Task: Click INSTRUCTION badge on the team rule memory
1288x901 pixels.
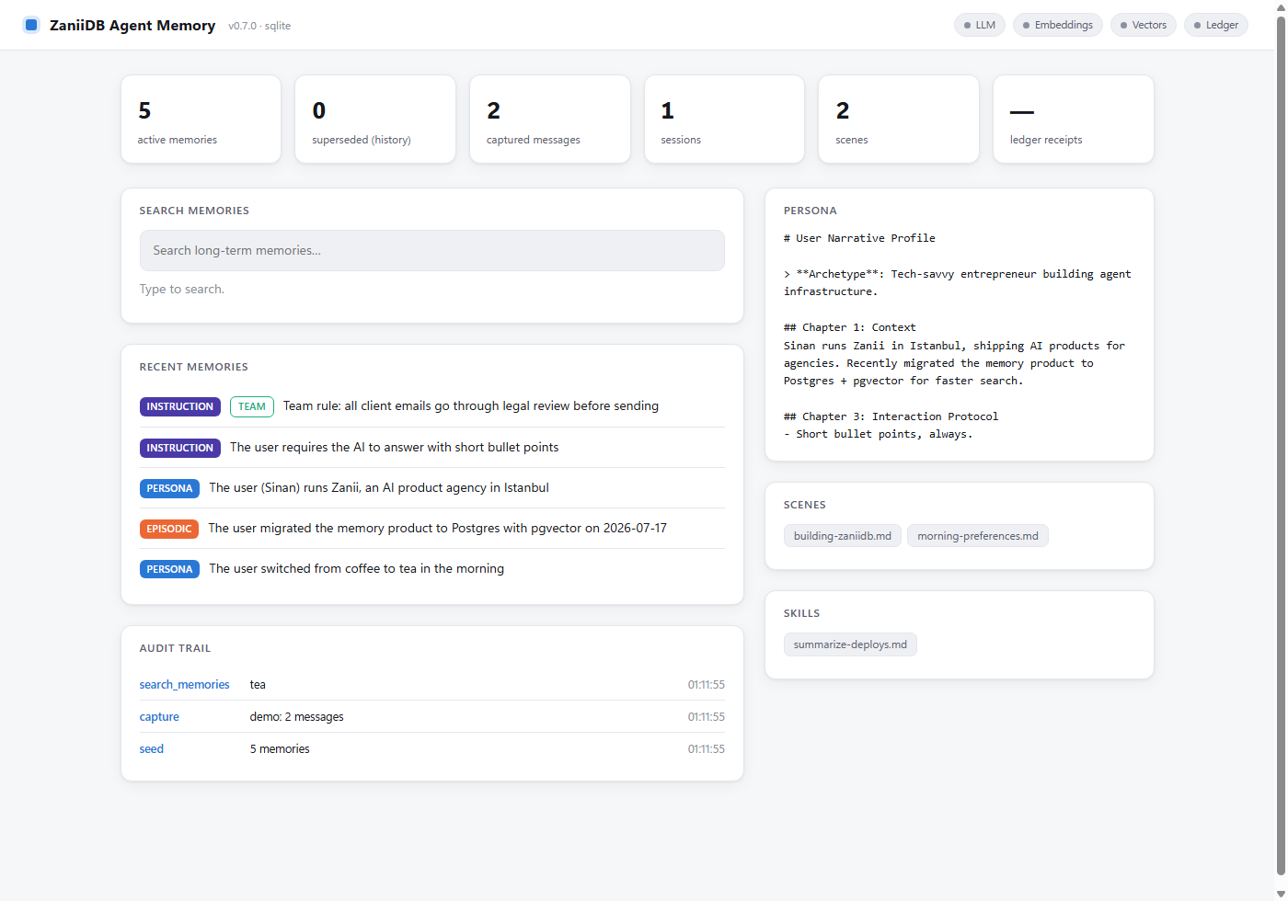Action: [x=180, y=406]
